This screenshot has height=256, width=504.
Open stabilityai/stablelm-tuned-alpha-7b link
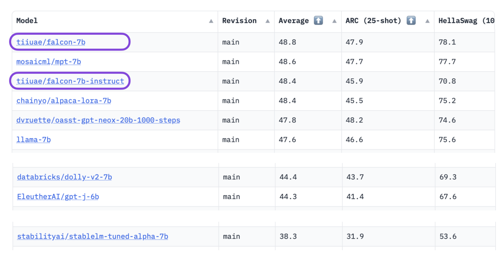click(x=93, y=236)
